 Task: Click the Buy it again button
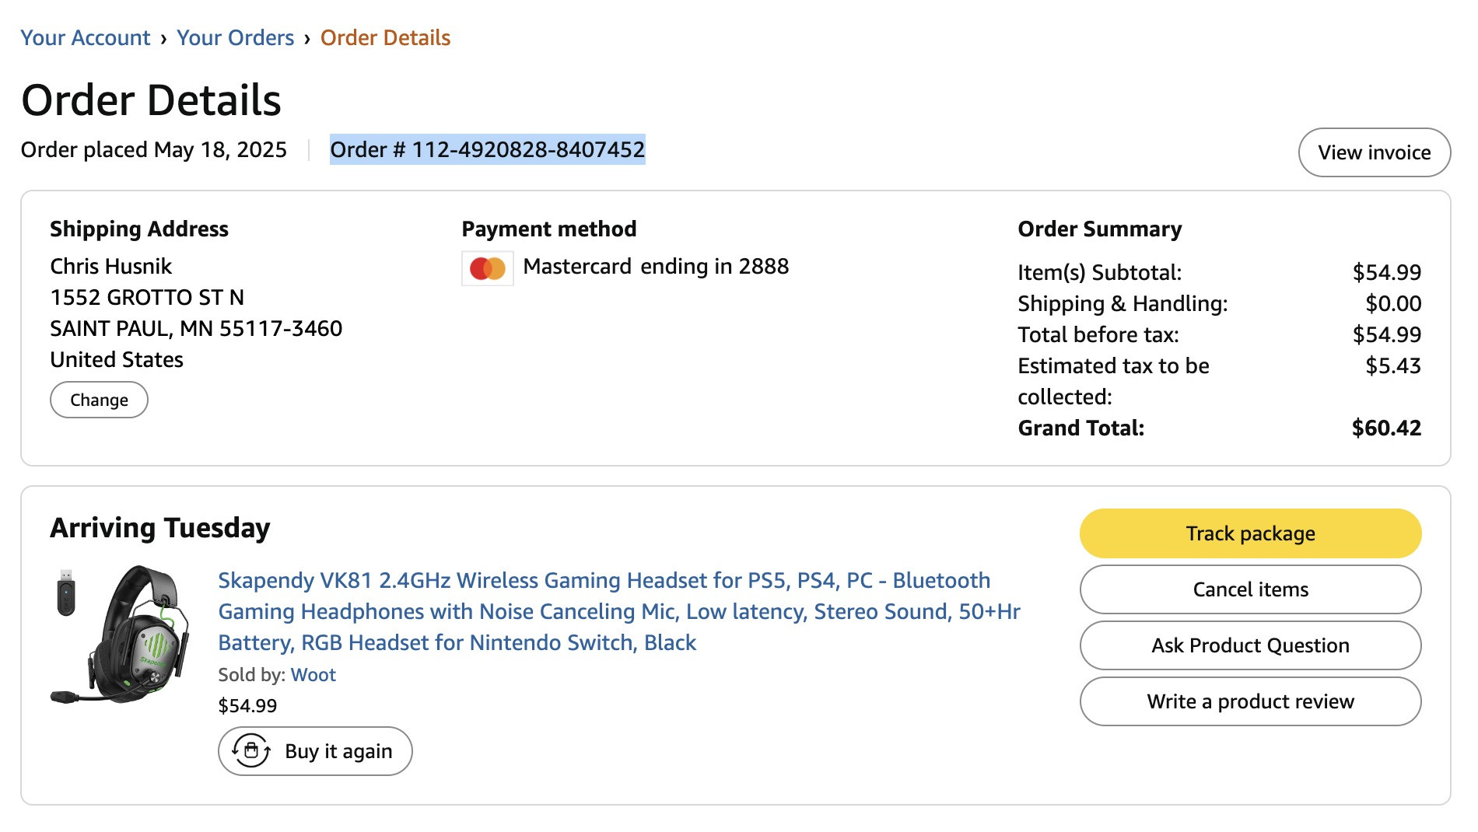(315, 751)
